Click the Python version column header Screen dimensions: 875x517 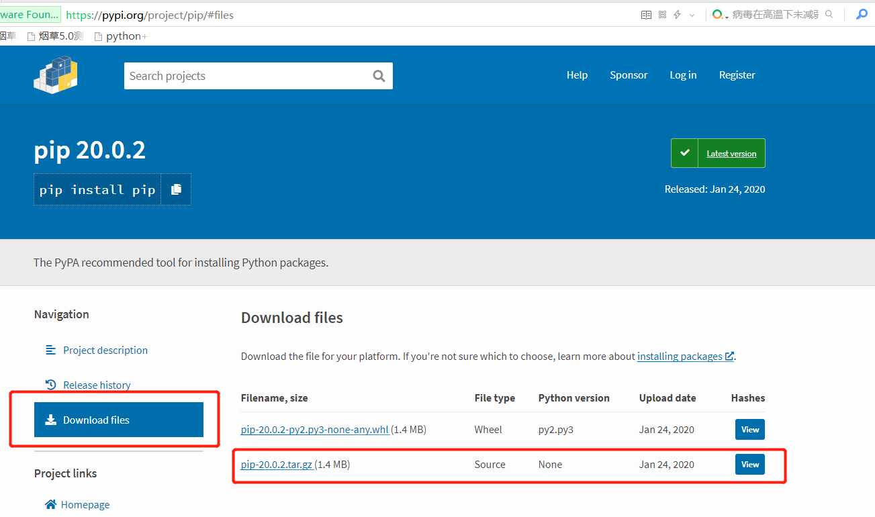(x=574, y=397)
